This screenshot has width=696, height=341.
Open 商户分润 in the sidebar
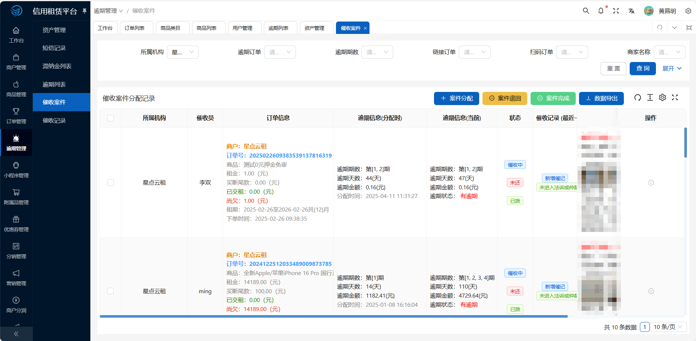[16, 305]
